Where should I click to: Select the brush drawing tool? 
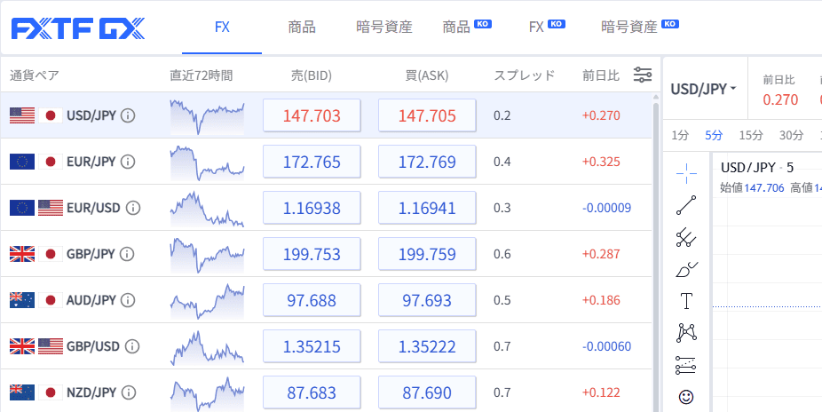coord(686,269)
